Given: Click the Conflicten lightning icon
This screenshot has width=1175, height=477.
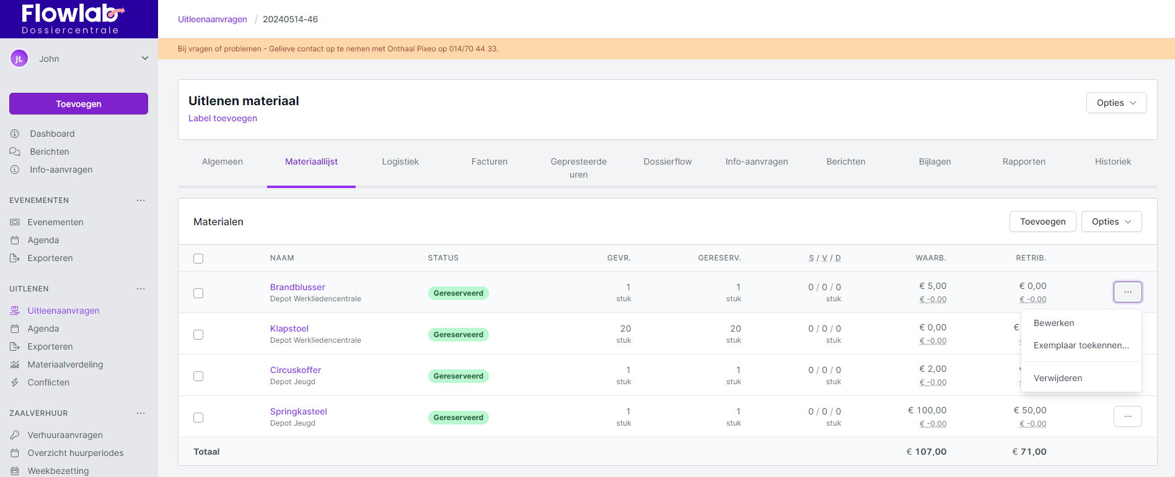Looking at the screenshot, I should tap(15, 382).
